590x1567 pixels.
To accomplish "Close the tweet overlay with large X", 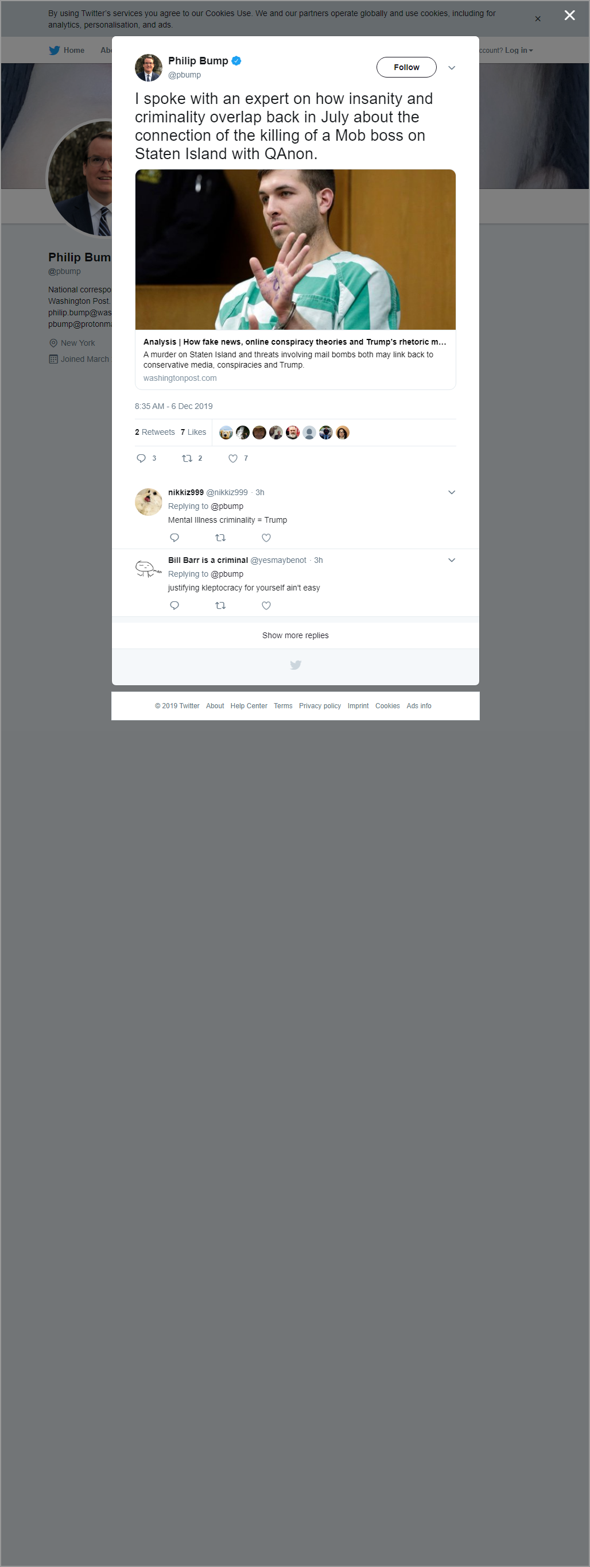I will pyautogui.click(x=569, y=15).
